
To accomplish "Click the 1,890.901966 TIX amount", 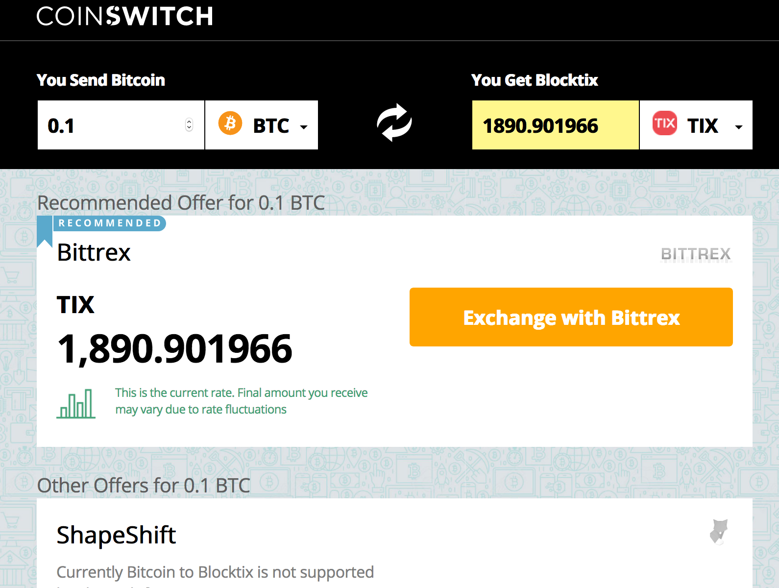I will coord(174,349).
